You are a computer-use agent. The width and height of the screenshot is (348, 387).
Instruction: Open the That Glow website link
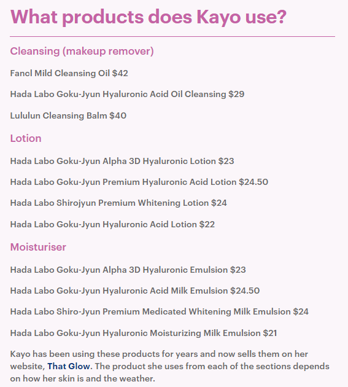coord(69,366)
